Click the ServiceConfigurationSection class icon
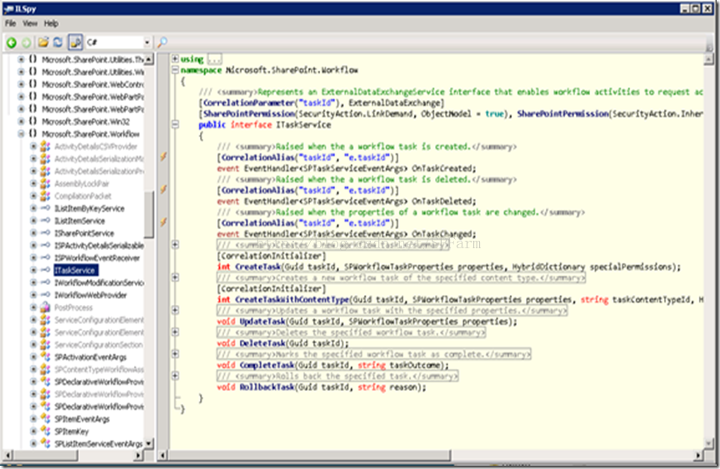This screenshot has width=720, height=469. [46, 345]
